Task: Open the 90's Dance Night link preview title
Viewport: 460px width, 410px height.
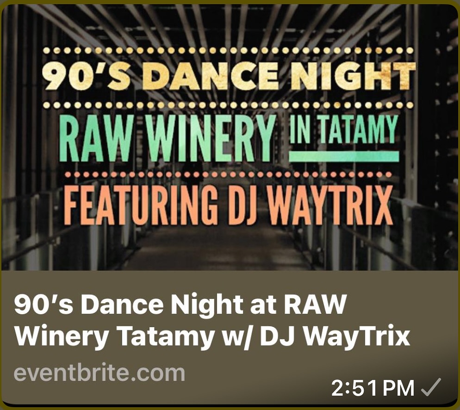Action: click(x=211, y=321)
